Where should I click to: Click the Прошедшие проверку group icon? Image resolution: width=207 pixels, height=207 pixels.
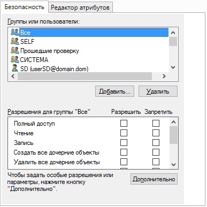tap(15, 50)
